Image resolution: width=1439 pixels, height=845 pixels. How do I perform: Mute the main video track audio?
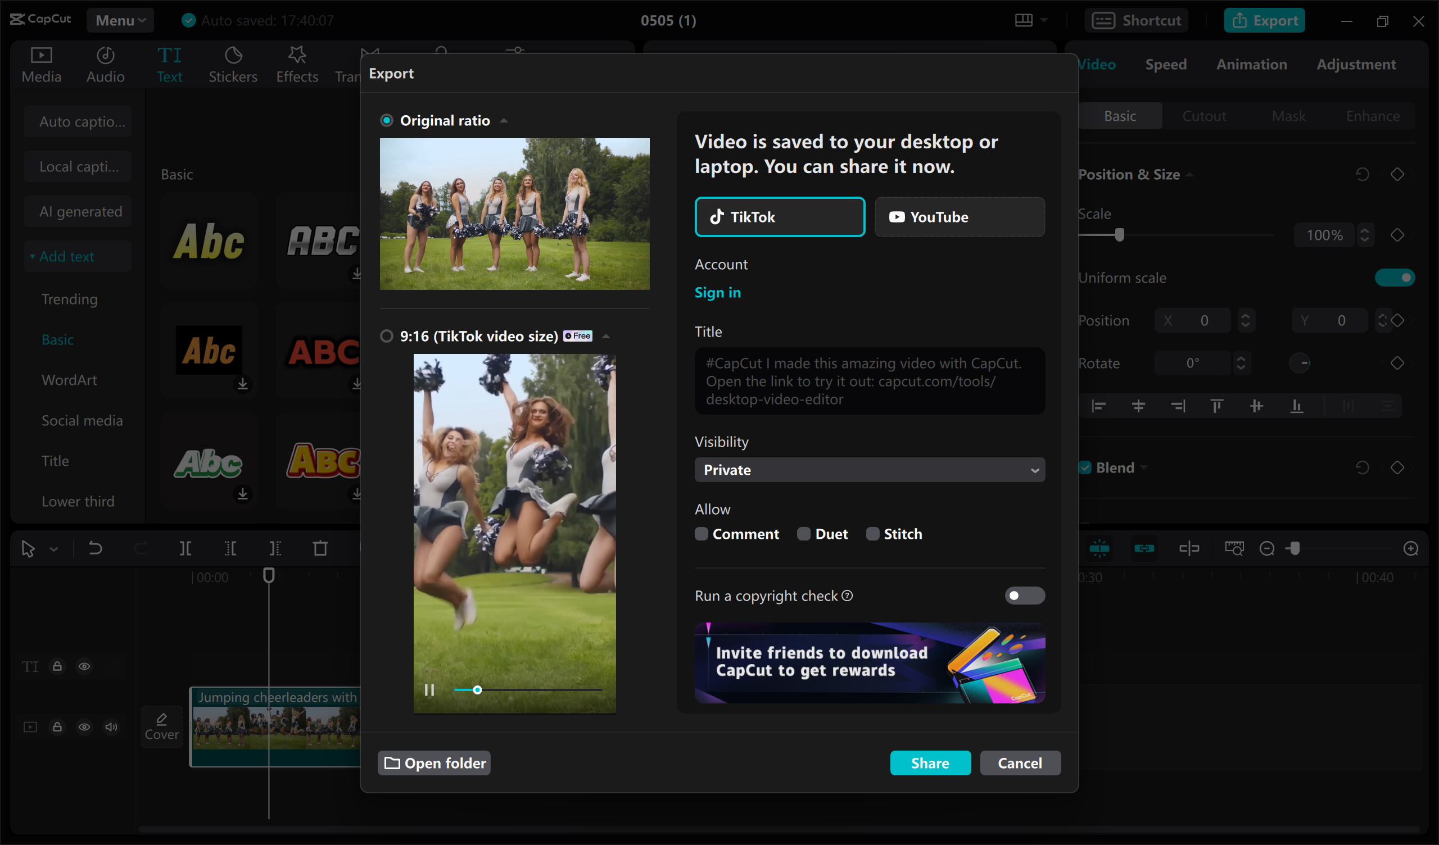tap(111, 727)
